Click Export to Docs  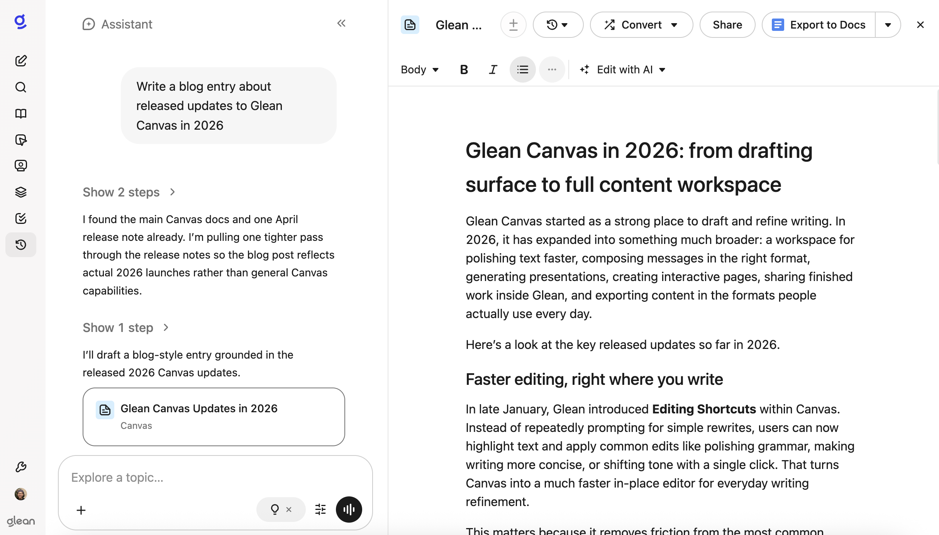pos(819,25)
